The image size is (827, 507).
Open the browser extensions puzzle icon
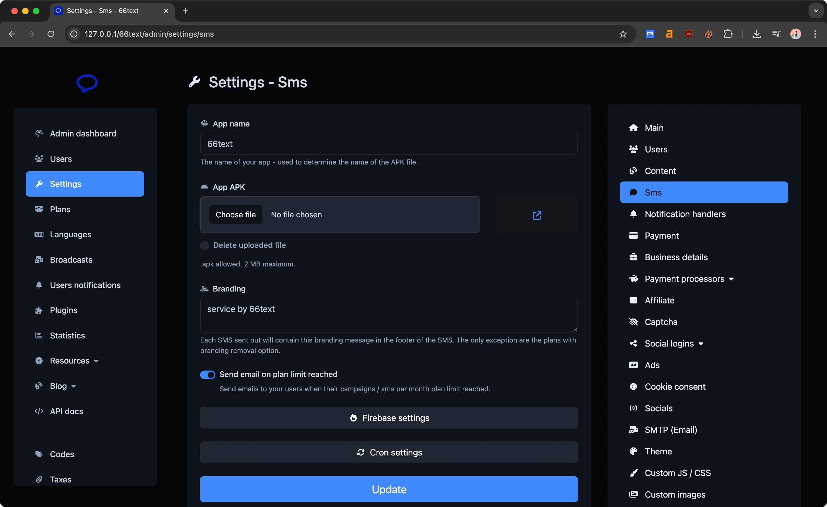728,34
